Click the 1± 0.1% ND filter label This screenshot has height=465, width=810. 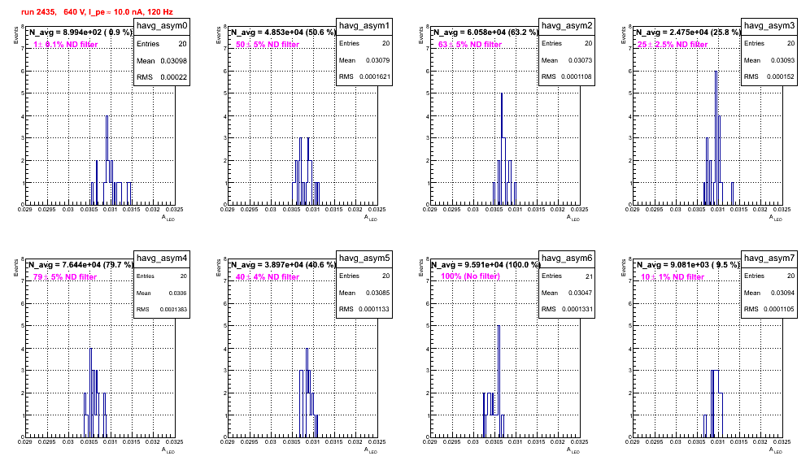coord(66,45)
